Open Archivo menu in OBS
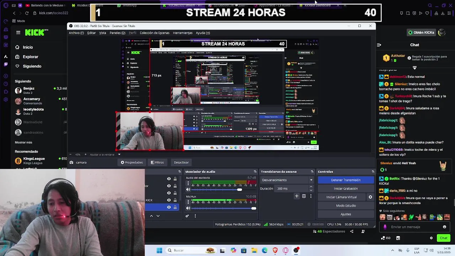455x256 pixels. [76, 33]
